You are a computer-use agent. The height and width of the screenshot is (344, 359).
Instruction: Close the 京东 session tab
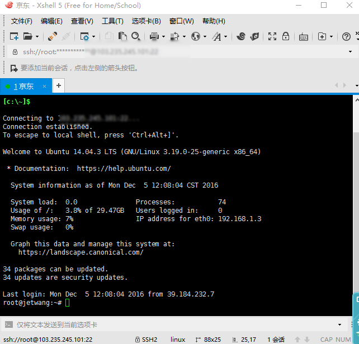tap(44, 86)
